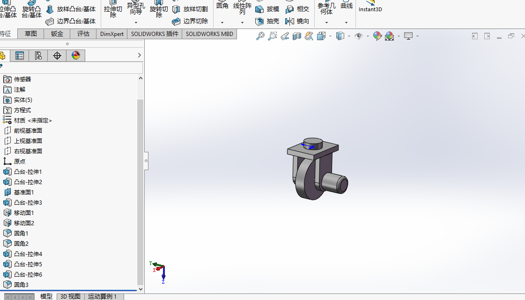Switch to 3D 视图 bottom tab
The height and width of the screenshot is (300, 525).
coord(70,297)
